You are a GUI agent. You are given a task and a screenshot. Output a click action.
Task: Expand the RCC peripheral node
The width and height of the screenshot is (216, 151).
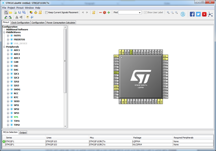(x=8, y=94)
